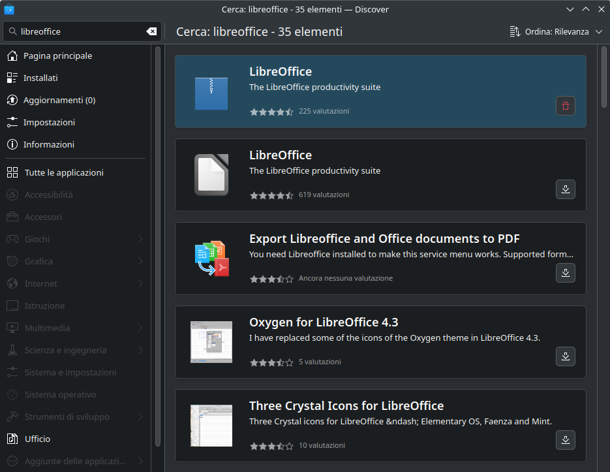
Task: Select Tutte le applicazioni category
Action: [64, 173]
